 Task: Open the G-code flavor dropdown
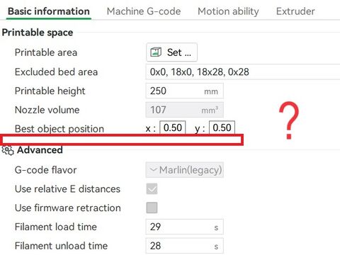[x=185, y=170]
